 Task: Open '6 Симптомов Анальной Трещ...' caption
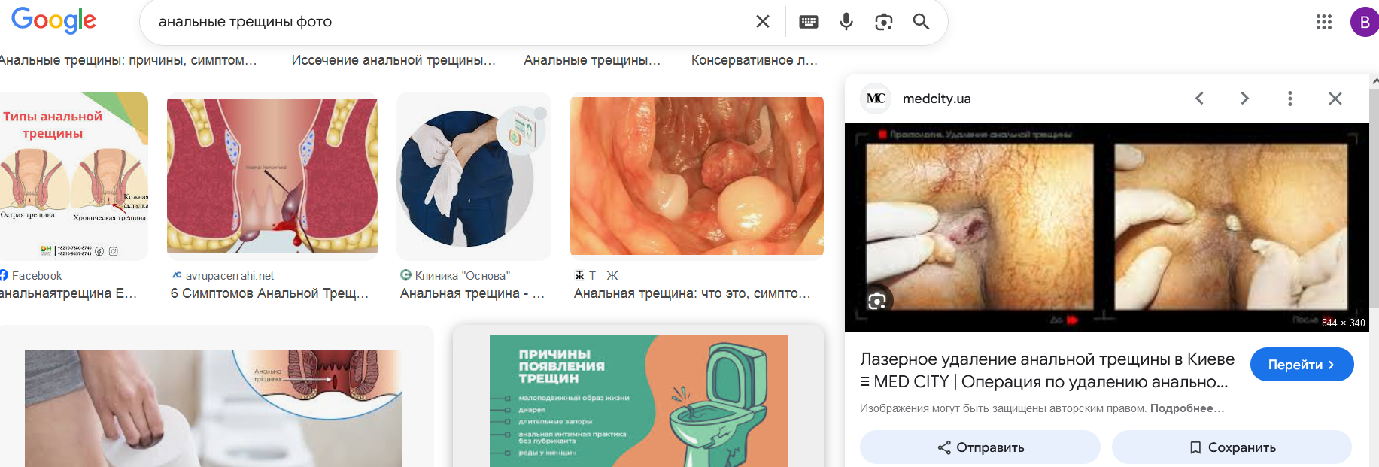point(269,293)
